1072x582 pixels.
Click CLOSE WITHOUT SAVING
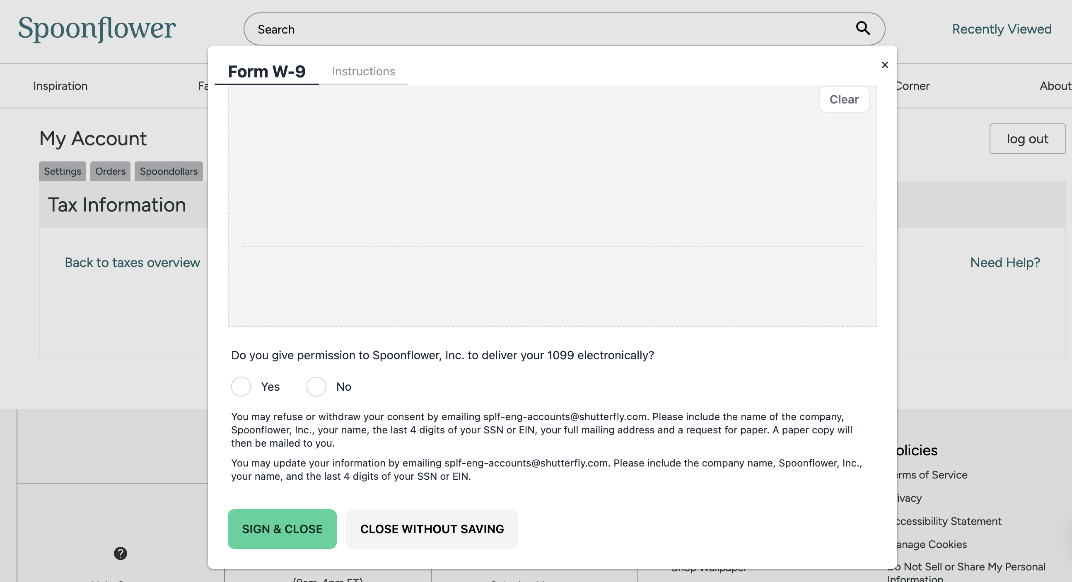432,529
